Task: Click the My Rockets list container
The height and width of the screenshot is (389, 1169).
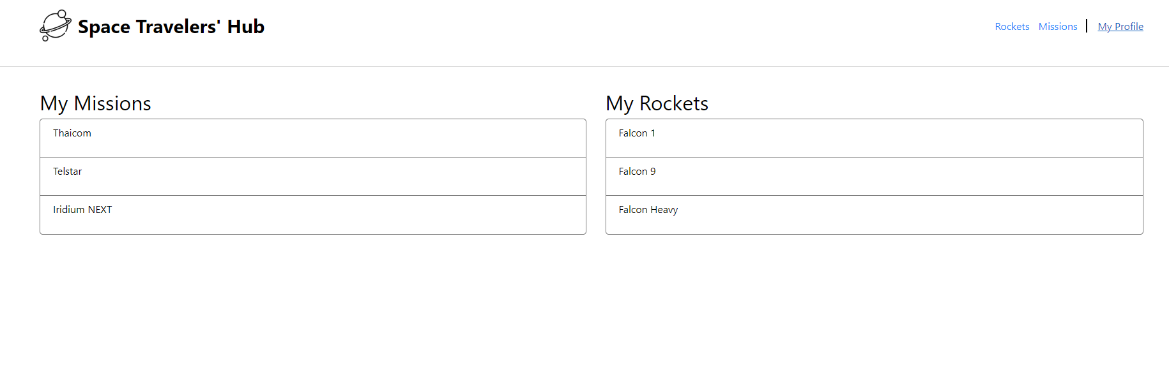Action: tap(874, 177)
